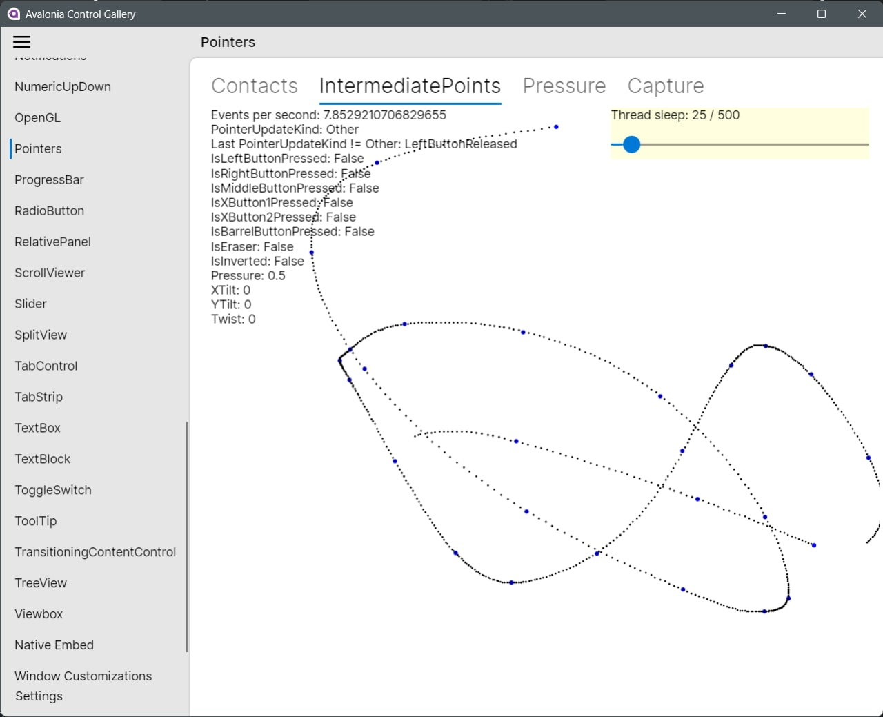The image size is (883, 717).
Task: Select Native Embed in the sidebar
Action: [54, 645]
